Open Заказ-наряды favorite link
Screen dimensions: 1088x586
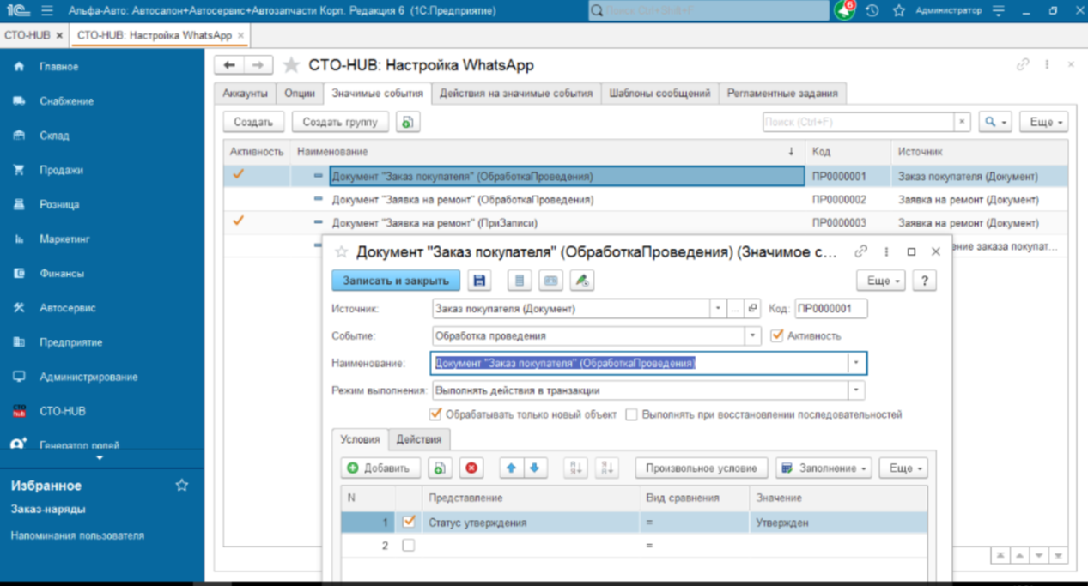(48, 509)
